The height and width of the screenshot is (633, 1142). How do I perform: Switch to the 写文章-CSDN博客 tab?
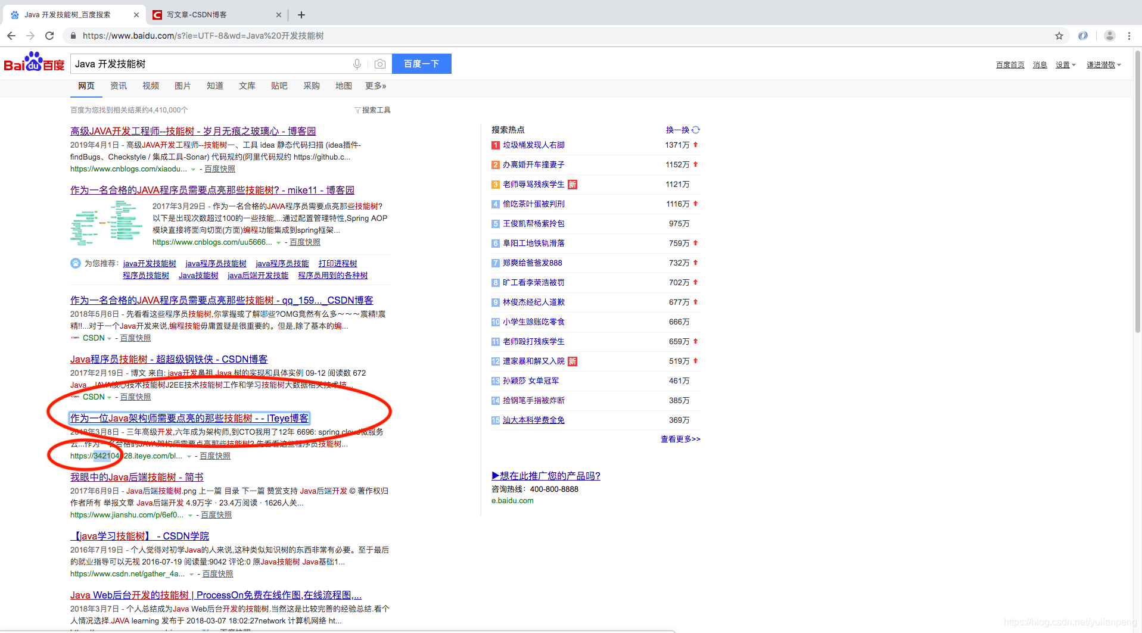point(214,15)
